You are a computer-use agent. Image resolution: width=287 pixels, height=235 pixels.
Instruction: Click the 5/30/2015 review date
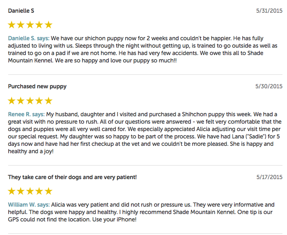(x=269, y=86)
